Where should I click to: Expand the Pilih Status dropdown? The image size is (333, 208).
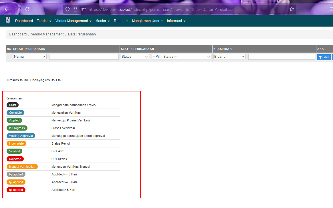[181, 57]
